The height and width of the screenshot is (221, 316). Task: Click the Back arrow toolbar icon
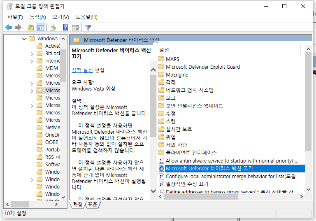pyautogui.click(x=9, y=27)
